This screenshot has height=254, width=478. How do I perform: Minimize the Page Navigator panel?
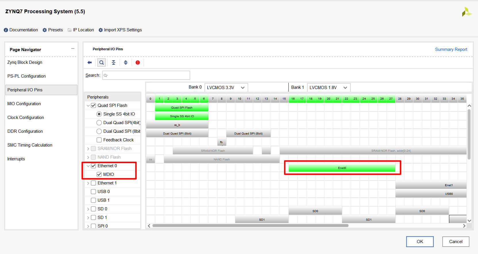coord(73,49)
